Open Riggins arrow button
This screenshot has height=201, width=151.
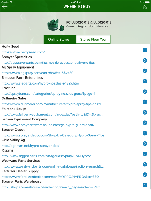click(x=145, y=154)
